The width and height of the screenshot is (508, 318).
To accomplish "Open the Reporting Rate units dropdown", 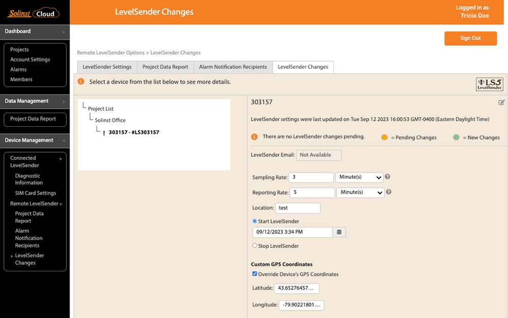I will coord(360,192).
